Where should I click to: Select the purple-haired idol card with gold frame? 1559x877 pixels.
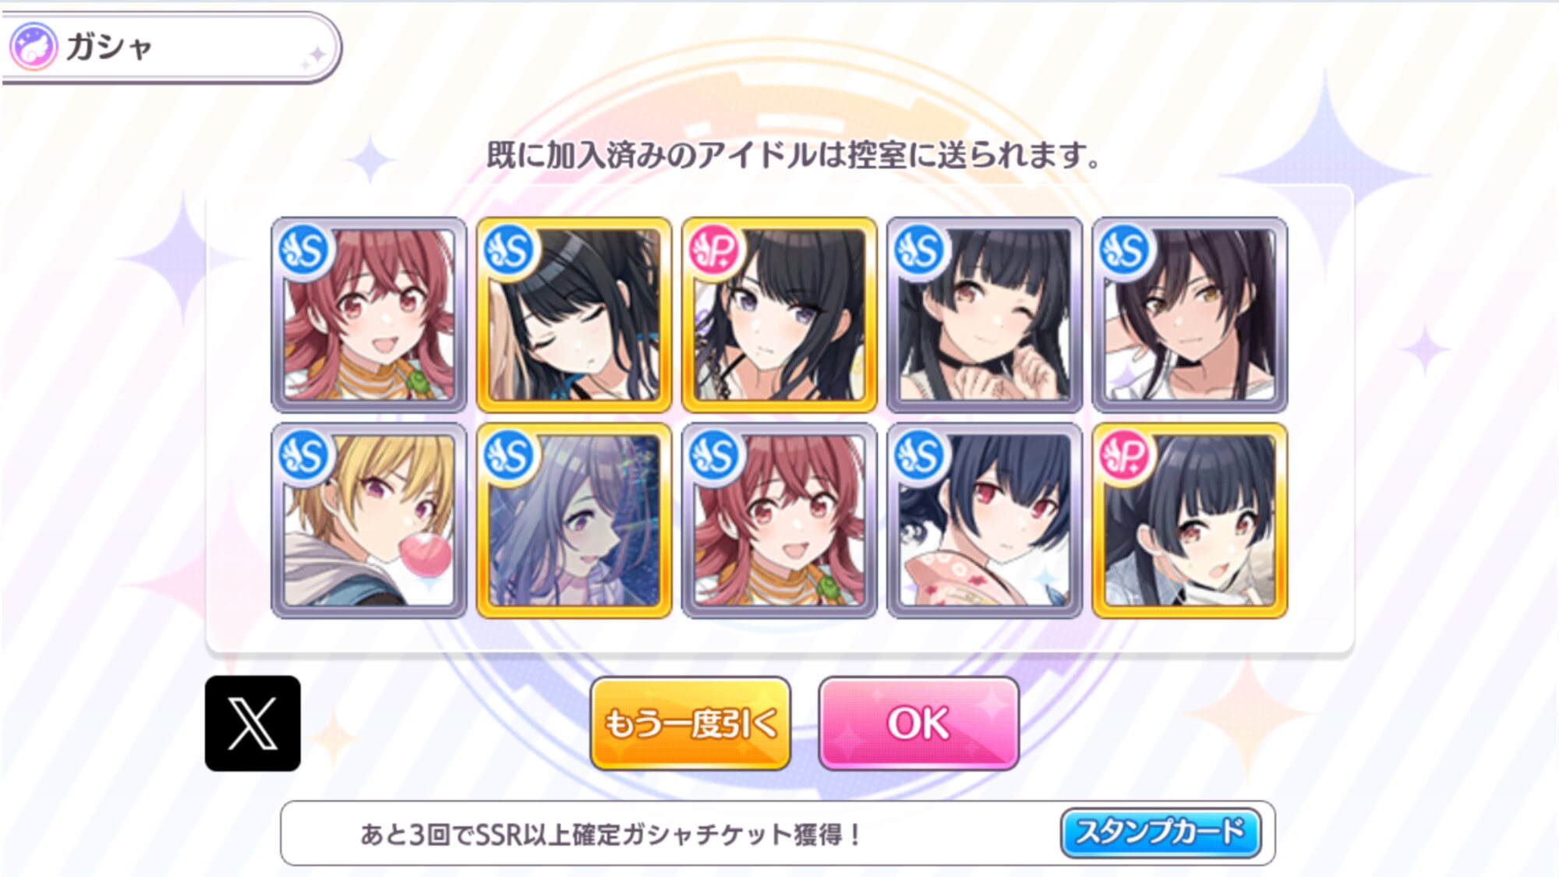574,521
